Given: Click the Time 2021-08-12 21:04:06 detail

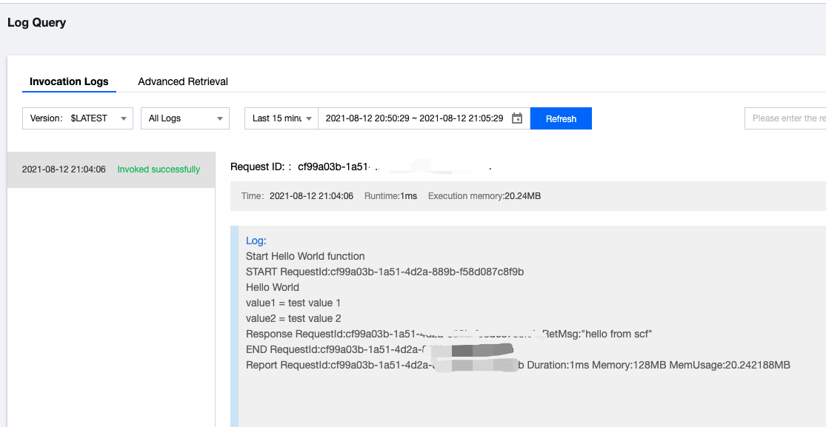Looking at the screenshot, I should point(297,196).
